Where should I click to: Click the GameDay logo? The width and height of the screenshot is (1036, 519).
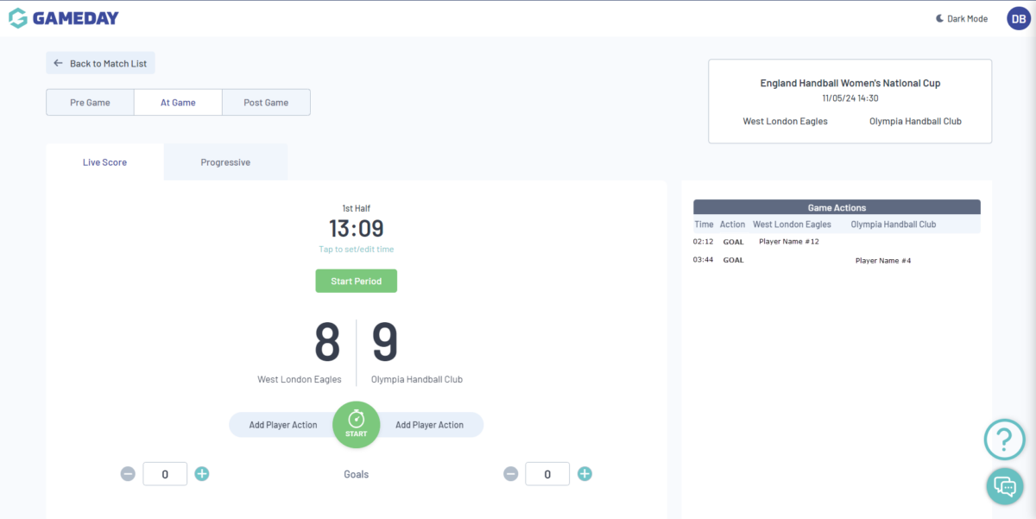click(64, 18)
